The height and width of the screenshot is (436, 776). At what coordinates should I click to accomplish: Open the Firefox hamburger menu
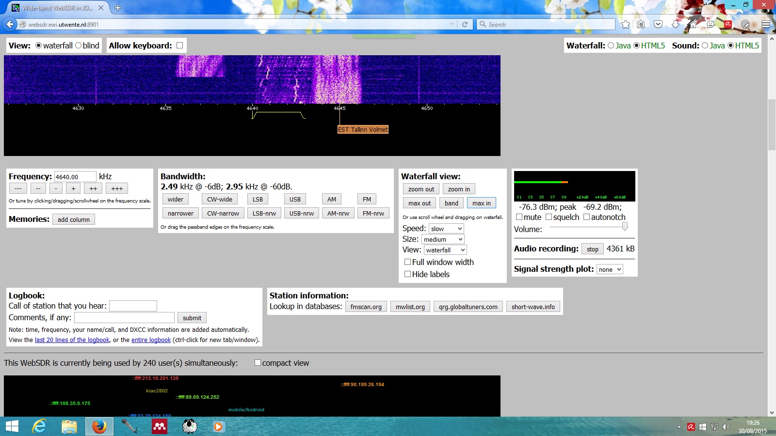[766, 24]
